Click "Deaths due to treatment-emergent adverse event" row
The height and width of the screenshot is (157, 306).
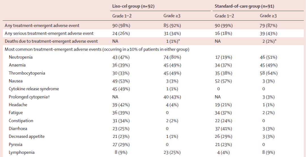click(51, 41)
